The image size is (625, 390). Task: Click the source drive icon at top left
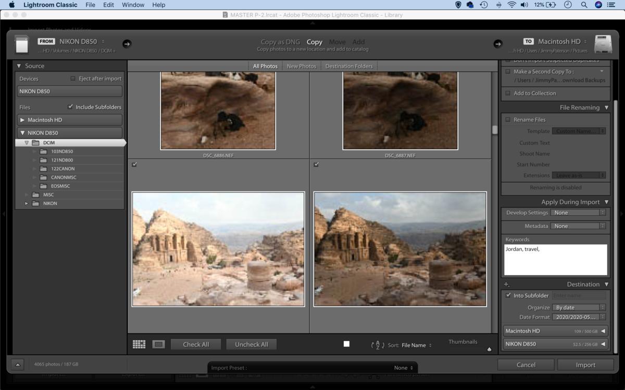[x=22, y=44]
